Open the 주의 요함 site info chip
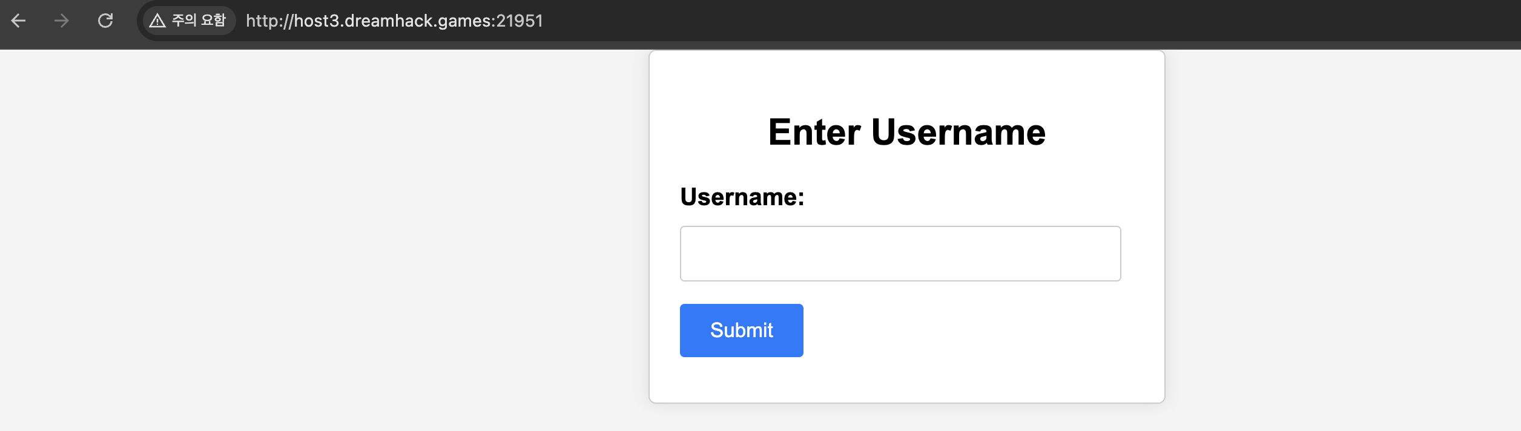Viewport: 1521px width, 431px height. click(x=188, y=21)
